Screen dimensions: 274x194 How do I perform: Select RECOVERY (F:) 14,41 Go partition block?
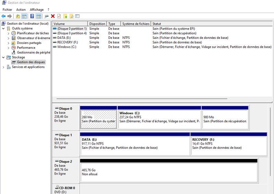[229, 146]
